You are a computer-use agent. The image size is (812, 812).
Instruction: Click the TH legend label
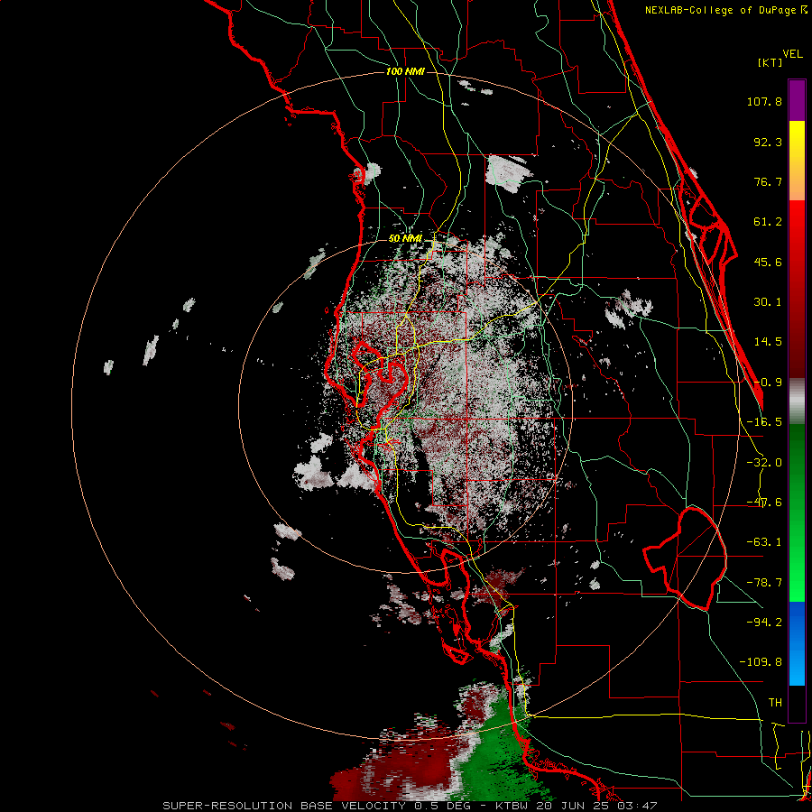click(775, 702)
